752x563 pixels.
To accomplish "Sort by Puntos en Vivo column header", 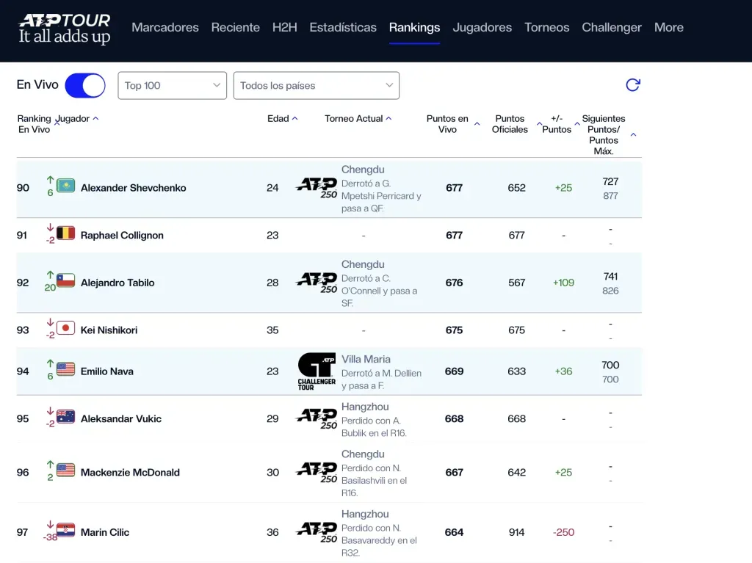I will (x=447, y=124).
